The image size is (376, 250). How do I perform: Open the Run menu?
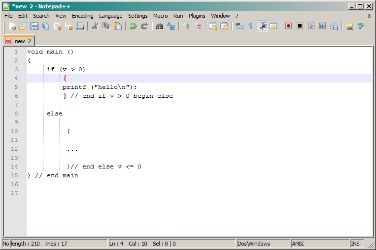point(178,16)
